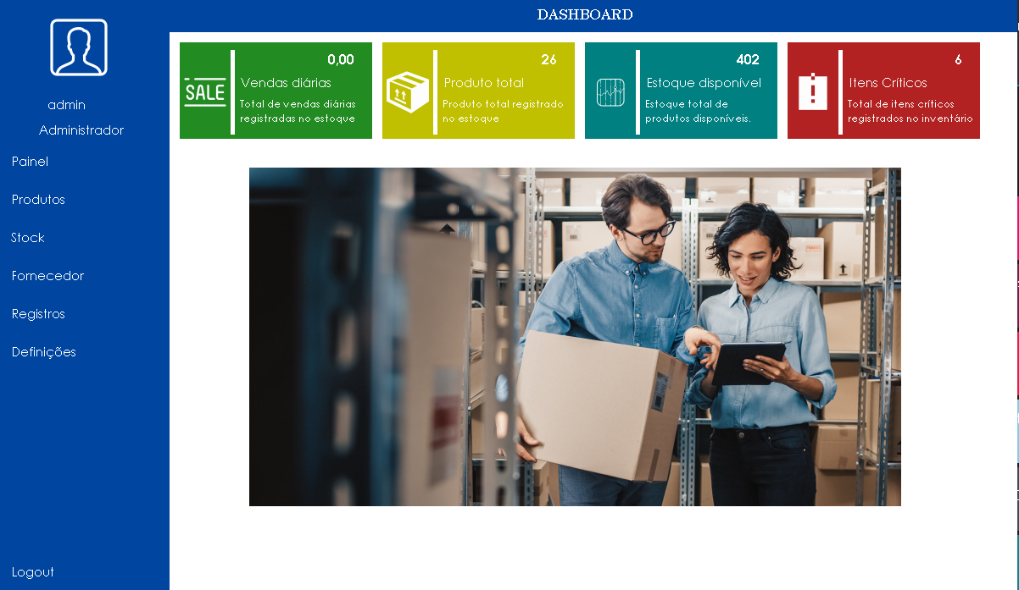Click the Vendas diárias card title
The image size is (1019, 590).
pos(286,83)
